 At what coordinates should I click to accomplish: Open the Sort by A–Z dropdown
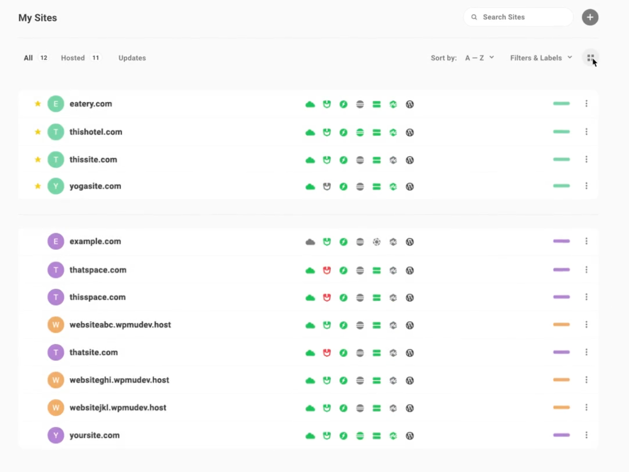480,58
